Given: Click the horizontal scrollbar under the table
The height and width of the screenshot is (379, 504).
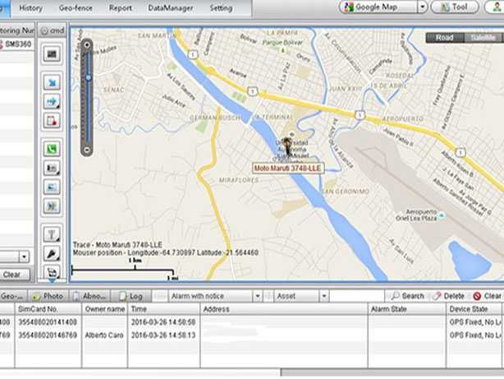Looking at the screenshot, I should (x=392, y=372).
